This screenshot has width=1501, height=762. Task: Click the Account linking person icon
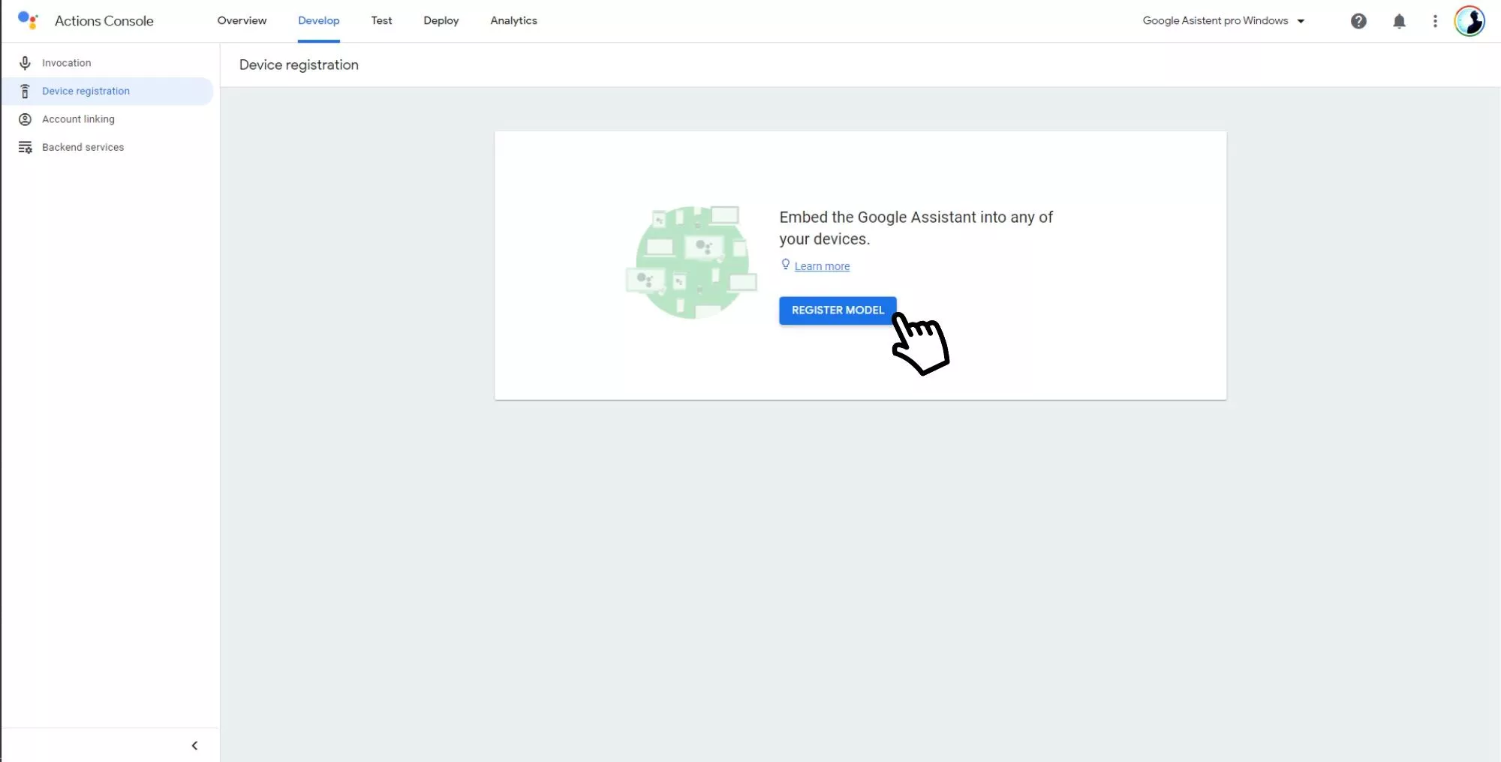[x=25, y=119]
